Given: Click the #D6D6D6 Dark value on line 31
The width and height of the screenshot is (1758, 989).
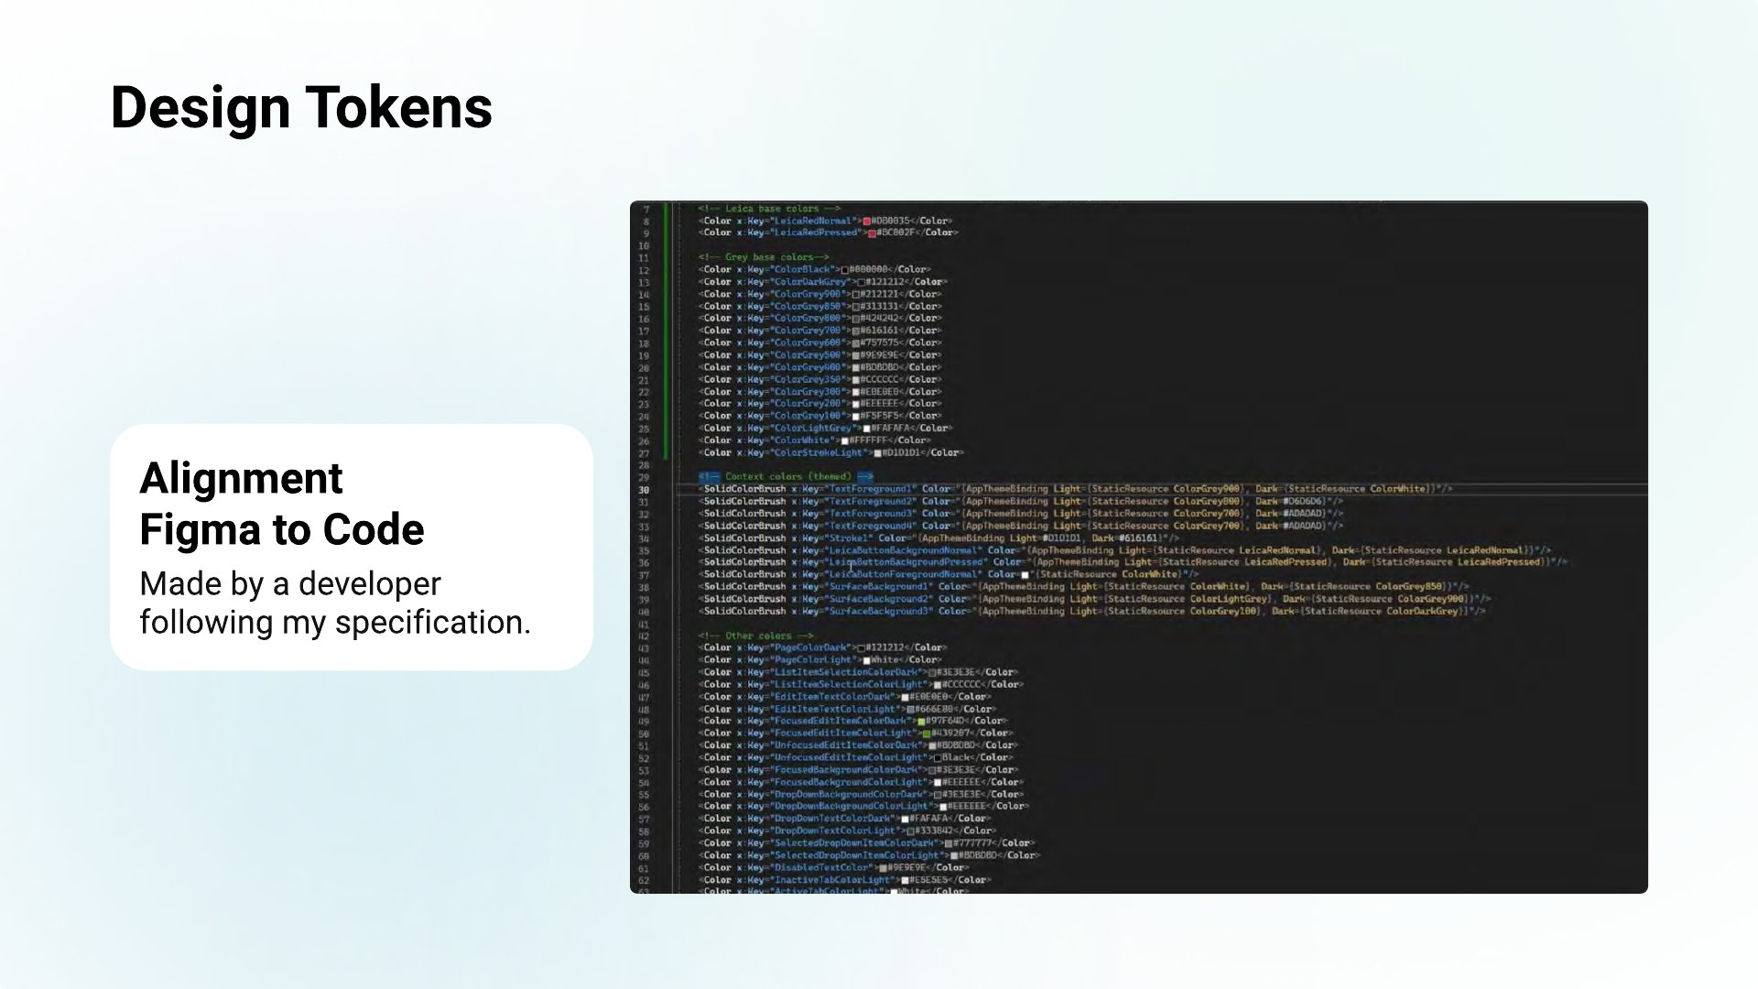Looking at the screenshot, I should [x=1304, y=502].
